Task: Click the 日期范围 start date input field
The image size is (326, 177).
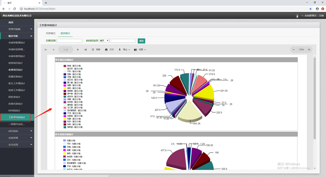Action: [x=69, y=41]
